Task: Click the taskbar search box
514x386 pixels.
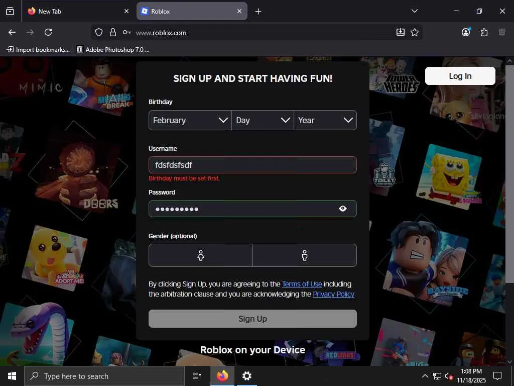Action: coord(104,376)
